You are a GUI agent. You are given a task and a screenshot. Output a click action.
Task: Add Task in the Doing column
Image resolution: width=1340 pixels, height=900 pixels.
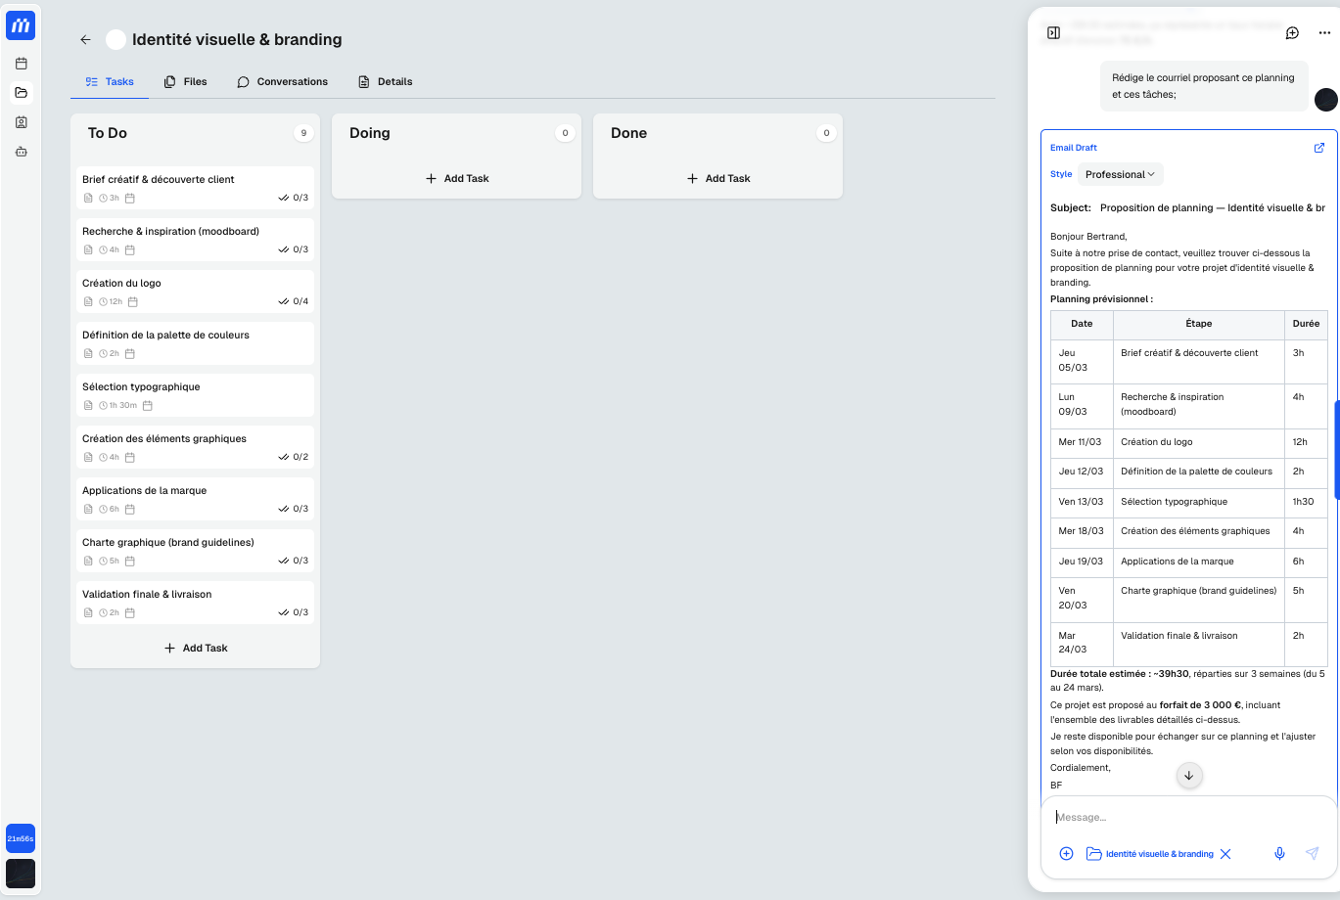(457, 179)
